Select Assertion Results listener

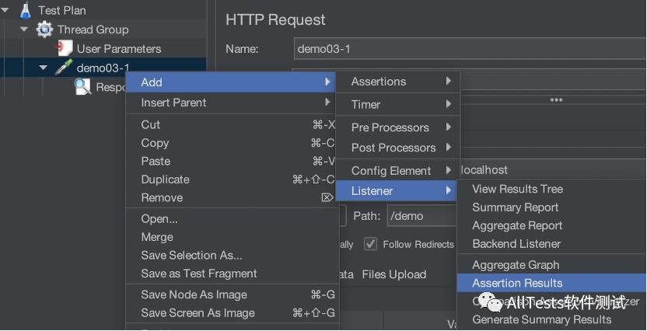[517, 284]
